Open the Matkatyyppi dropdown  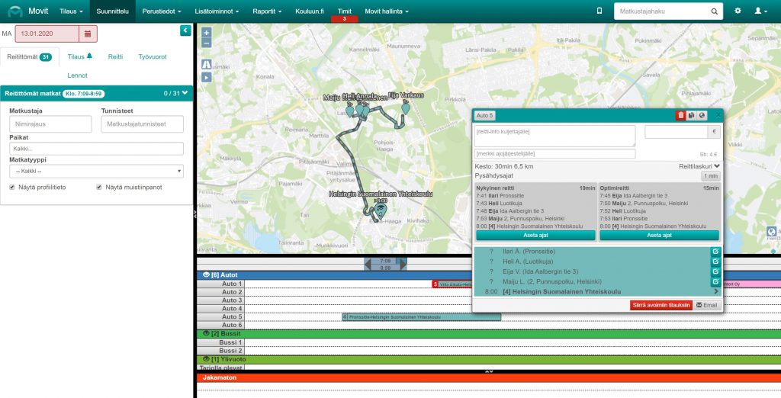click(96, 171)
